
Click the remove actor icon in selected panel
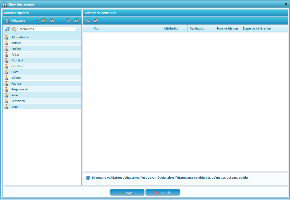click(x=88, y=21)
